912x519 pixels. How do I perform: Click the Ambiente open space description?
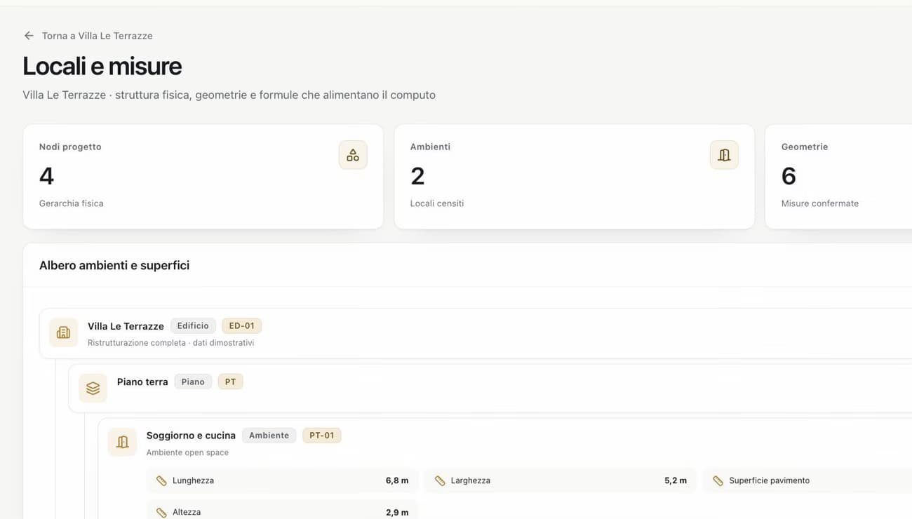[x=187, y=452]
